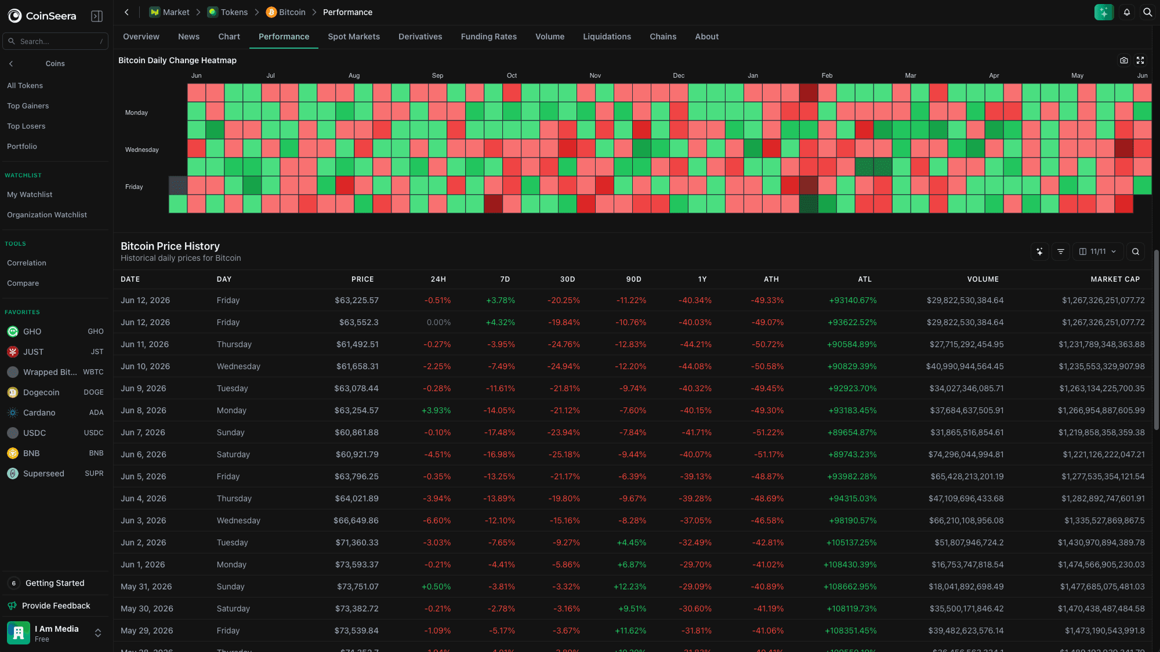Switch to the Liquidations tab
Viewport: 1160px width, 652px height.
tap(607, 37)
